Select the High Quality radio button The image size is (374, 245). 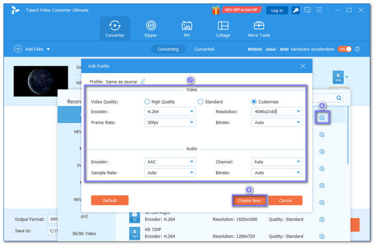pos(147,101)
